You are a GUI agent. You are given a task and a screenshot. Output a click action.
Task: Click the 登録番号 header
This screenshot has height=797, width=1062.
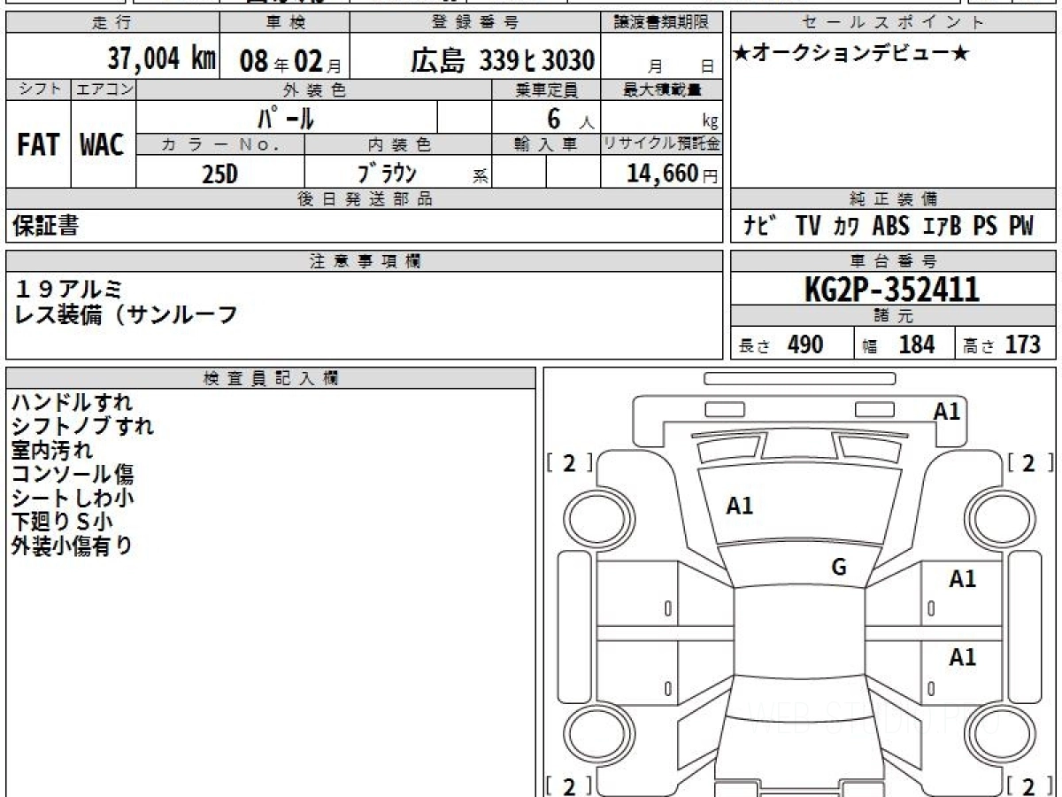click(476, 23)
